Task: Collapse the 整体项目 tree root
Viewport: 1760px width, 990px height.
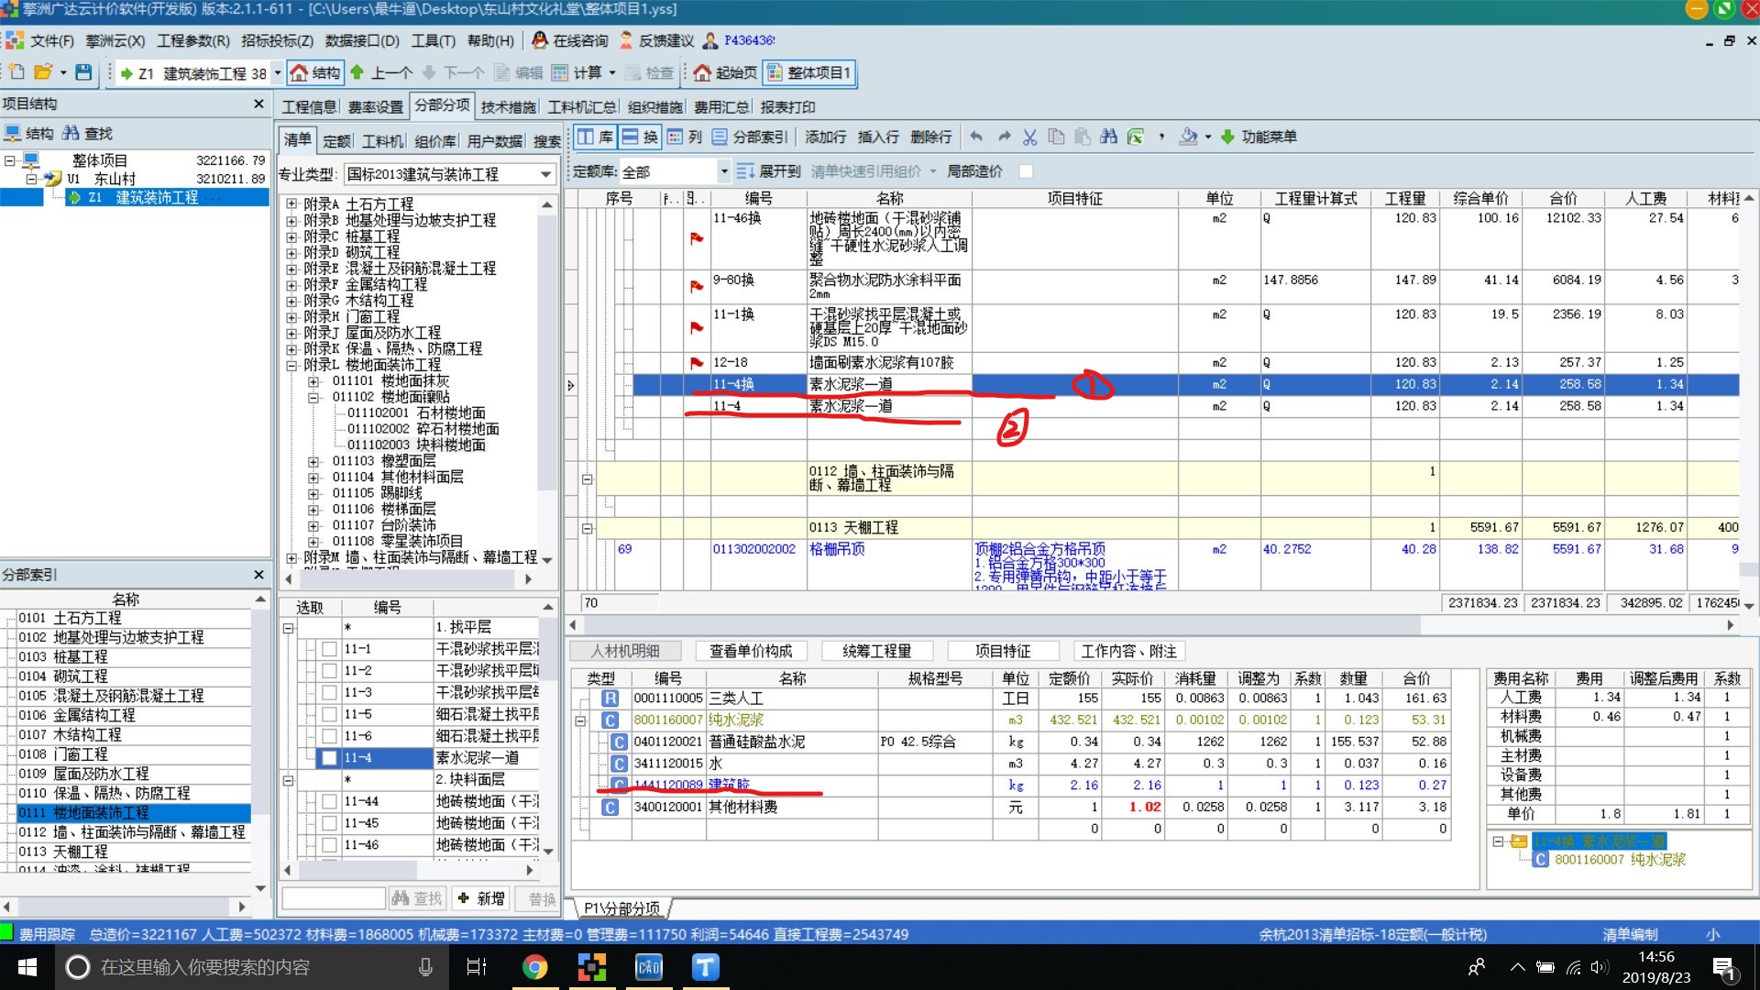Action: [11, 160]
